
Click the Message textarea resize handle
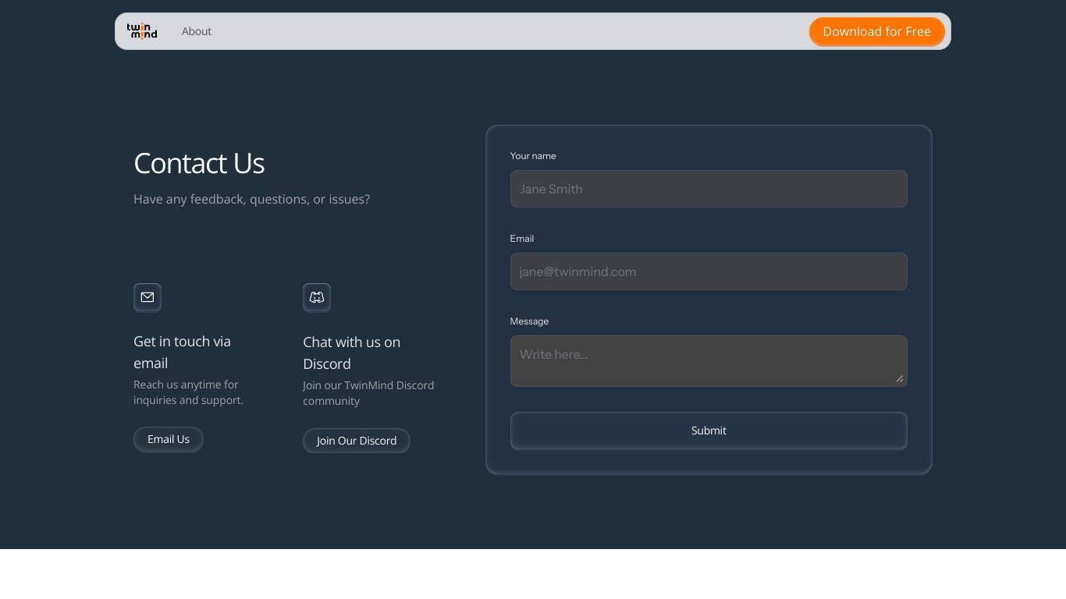pos(900,379)
